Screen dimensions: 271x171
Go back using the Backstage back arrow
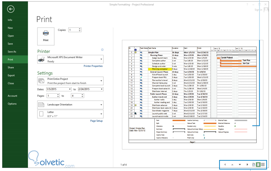click(11, 9)
